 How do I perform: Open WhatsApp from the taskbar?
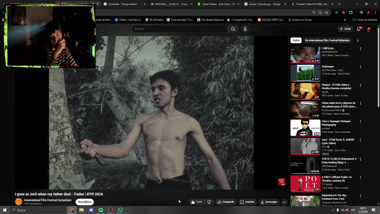(120, 210)
